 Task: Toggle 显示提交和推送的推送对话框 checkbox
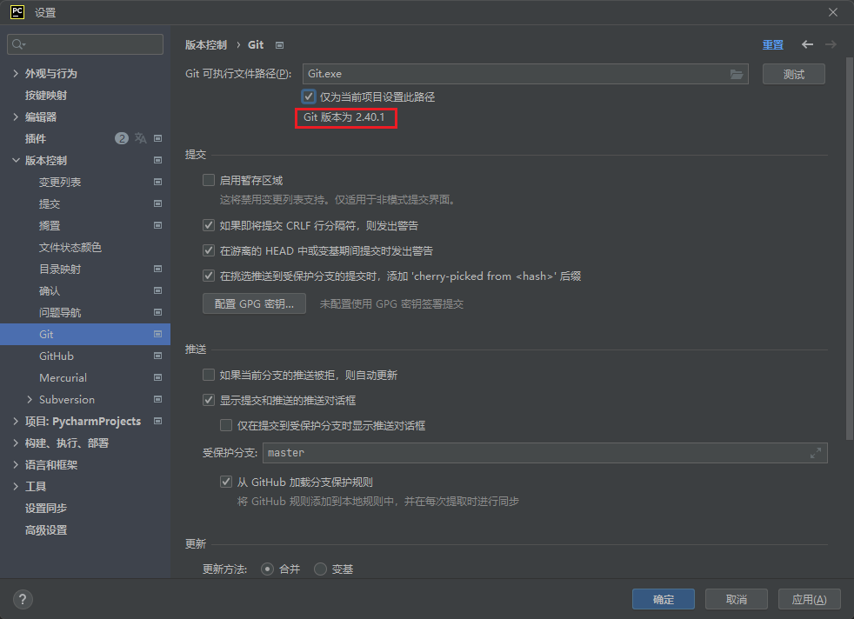click(x=209, y=401)
